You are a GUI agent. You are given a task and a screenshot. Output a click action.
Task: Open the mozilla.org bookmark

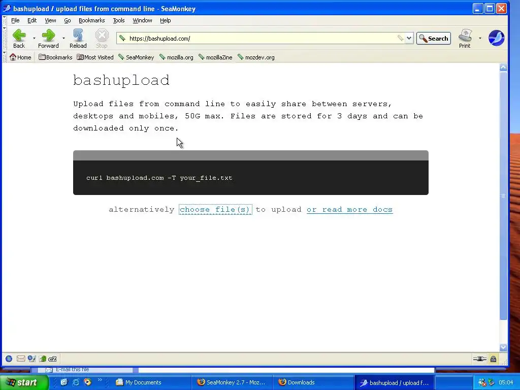(176, 57)
